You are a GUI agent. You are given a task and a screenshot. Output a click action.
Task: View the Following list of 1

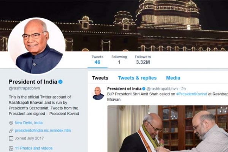pyautogui.click(x=119, y=60)
